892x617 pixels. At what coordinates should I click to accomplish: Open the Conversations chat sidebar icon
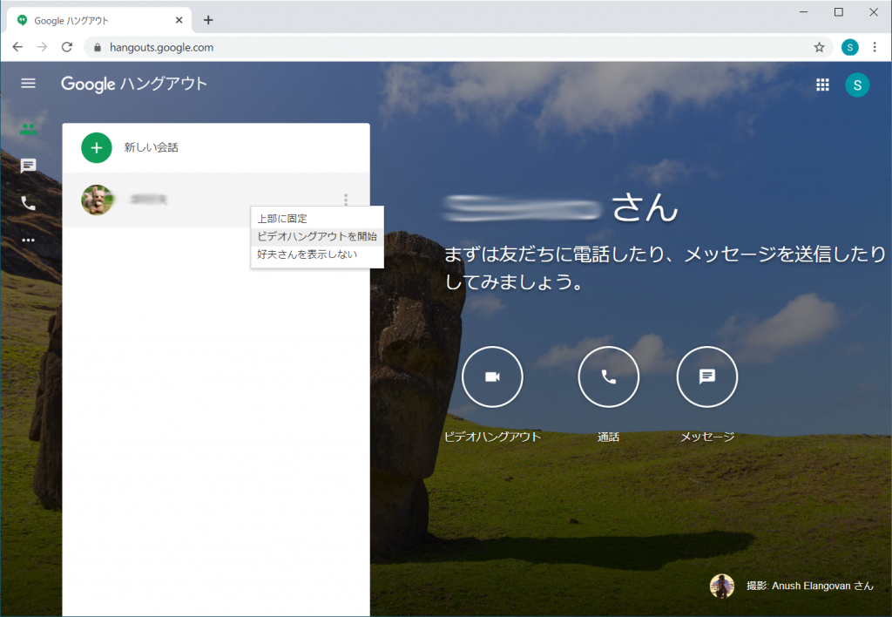point(29,166)
